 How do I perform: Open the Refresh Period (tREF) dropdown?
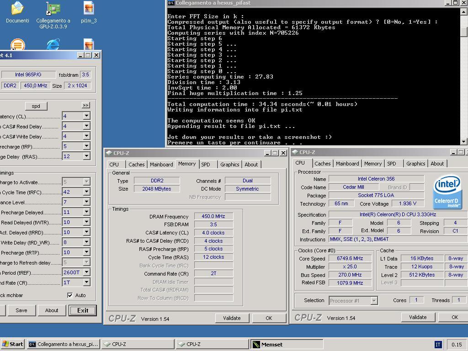pos(86,272)
